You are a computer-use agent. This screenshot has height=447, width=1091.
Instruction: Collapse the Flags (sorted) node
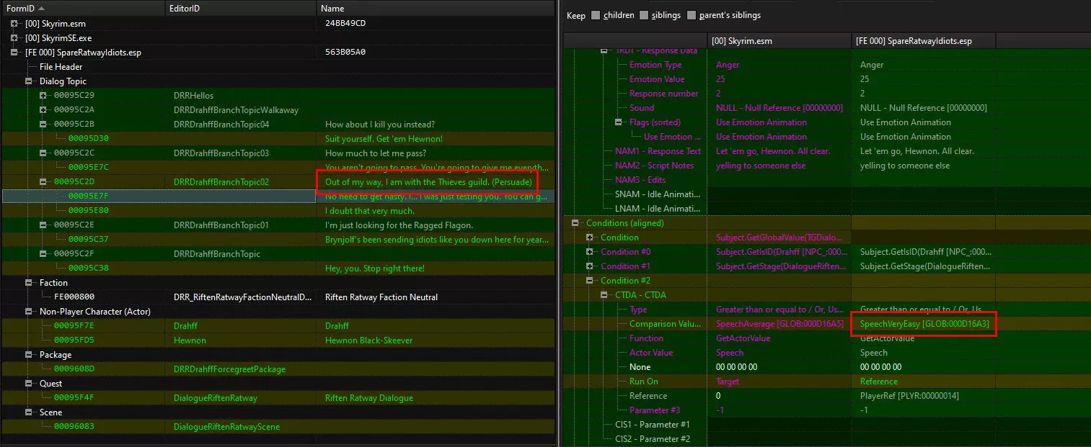pos(619,122)
